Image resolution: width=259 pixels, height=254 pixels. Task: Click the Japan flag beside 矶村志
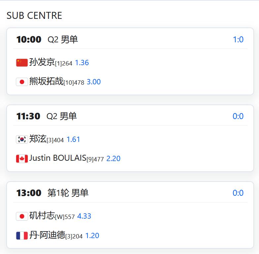(22, 216)
